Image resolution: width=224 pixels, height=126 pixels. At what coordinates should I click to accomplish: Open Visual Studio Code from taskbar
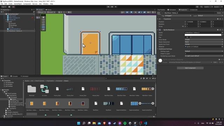146,123
